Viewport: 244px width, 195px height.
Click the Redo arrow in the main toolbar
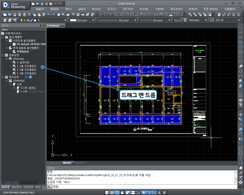[54, 15]
